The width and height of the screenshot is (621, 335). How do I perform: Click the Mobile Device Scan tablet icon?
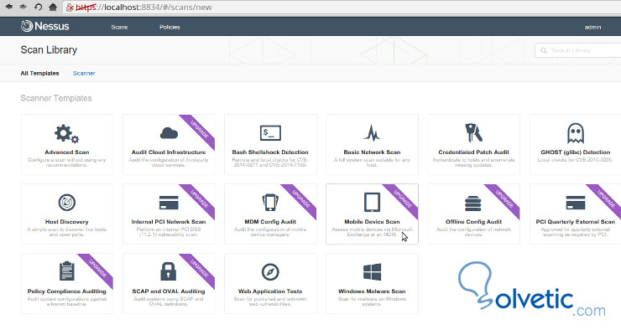pyautogui.click(x=372, y=203)
